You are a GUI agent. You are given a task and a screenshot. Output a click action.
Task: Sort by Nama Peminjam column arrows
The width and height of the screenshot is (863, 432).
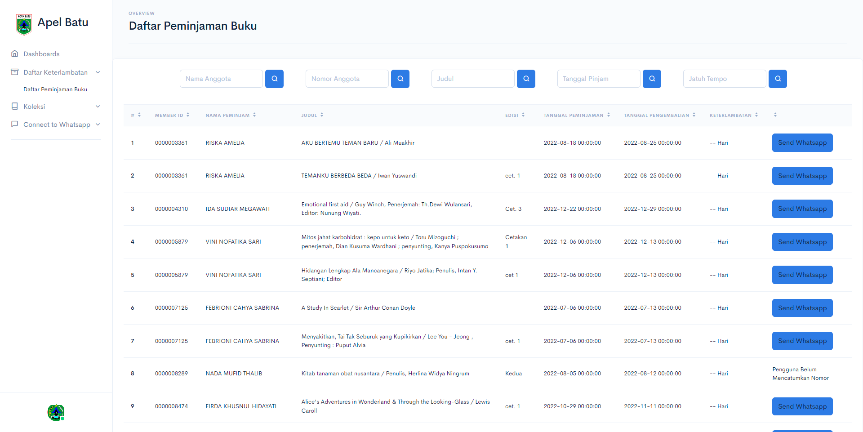[x=254, y=115]
